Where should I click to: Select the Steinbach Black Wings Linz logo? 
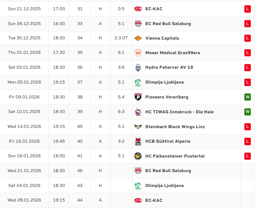pyautogui.click(x=138, y=127)
